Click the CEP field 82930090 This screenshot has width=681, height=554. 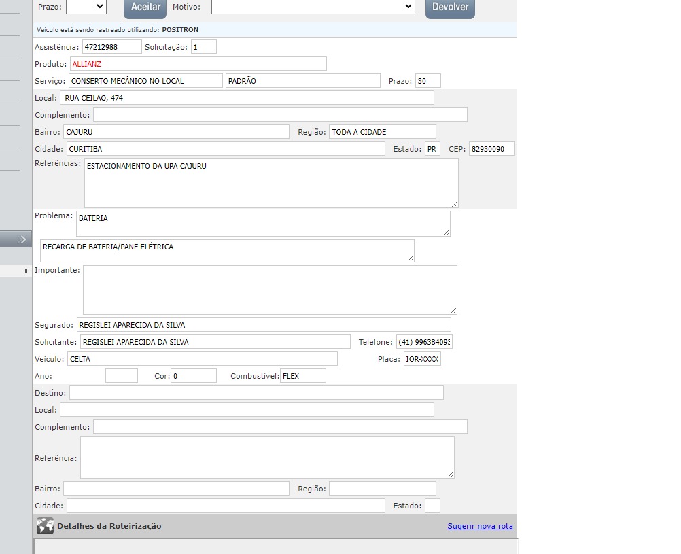tap(492, 149)
